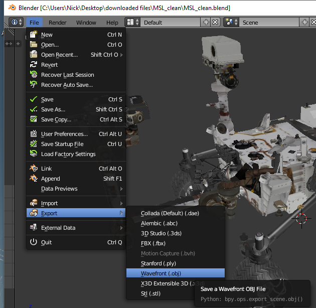The width and height of the screenshot is (316, 308).
Task: Click the User Preferences icon
Action: [34, 133]
